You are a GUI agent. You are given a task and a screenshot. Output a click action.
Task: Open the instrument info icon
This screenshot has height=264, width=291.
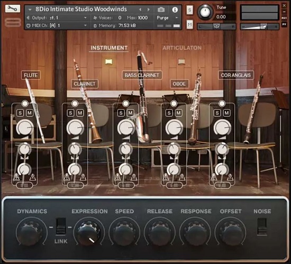[175, 10]
